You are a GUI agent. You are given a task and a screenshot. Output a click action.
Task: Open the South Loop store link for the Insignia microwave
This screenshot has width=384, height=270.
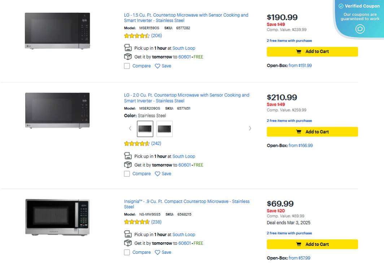[184, 234]
